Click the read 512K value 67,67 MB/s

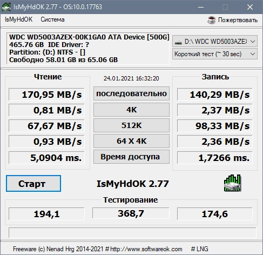tap(46, 125)
